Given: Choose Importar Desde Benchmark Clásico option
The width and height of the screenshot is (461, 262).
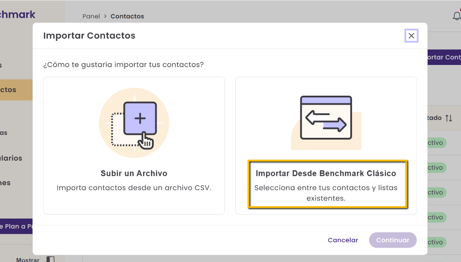Looking at the screenshot, I should coord(326,146).
